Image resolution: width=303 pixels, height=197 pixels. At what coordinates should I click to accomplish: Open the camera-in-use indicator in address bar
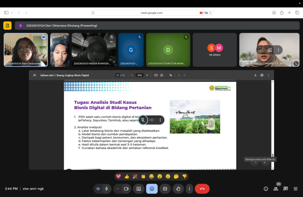point(201,13)
